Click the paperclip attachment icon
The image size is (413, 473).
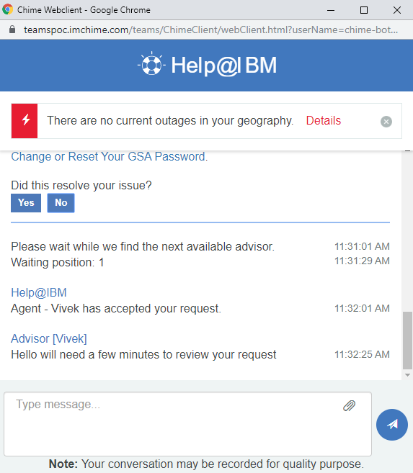pos(349,406)
